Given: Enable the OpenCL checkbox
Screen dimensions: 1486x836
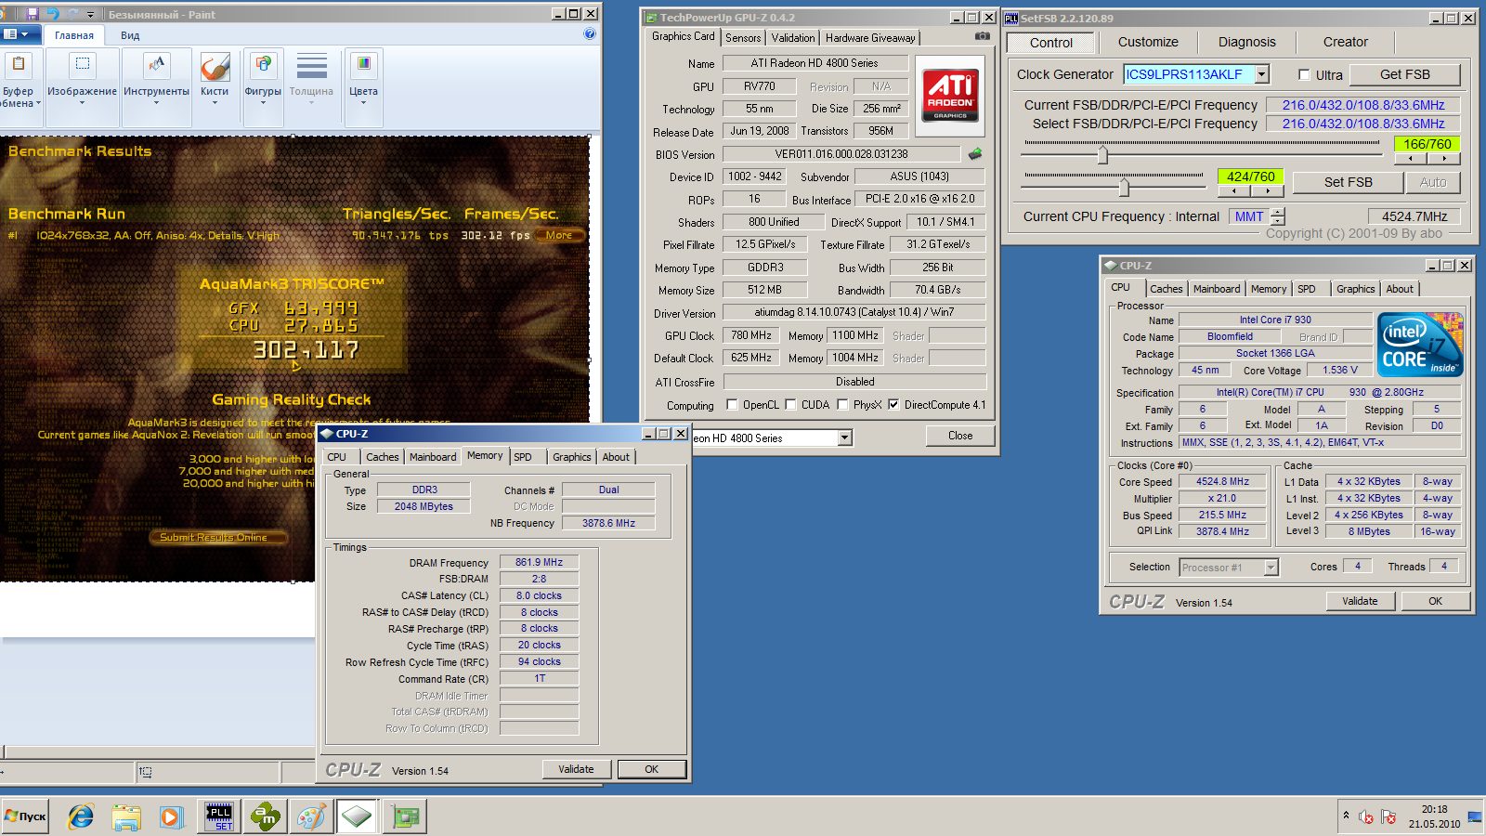Looking at the screenshot, I should click(x=732, y=404).
